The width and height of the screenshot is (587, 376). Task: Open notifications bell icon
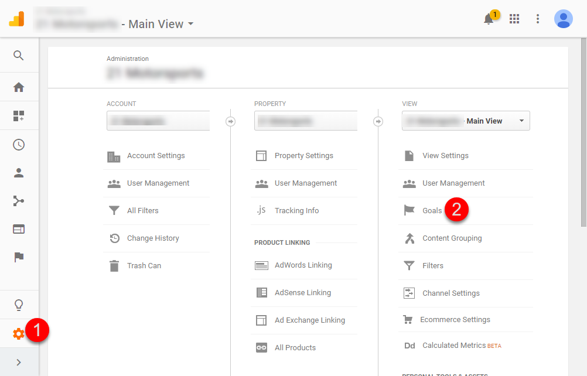[x=489, y=19]
